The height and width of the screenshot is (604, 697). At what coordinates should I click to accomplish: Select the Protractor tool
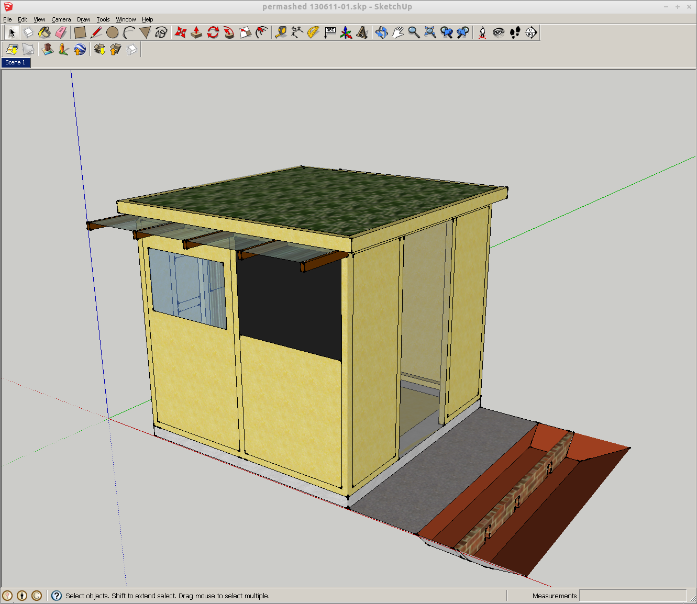pyautogui.click(x=313, y=32)
